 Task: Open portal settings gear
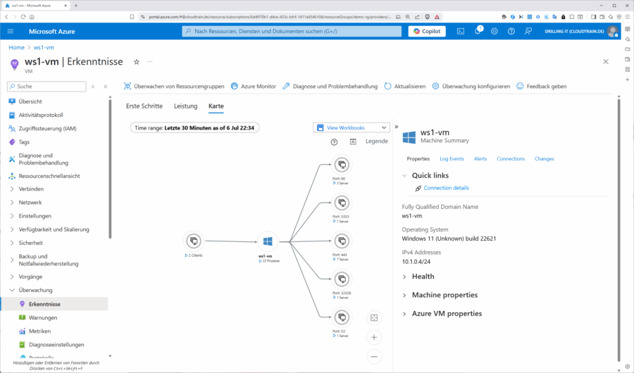tap(494, 31)
